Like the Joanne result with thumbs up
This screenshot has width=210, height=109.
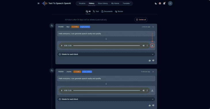tap(150, 105)
